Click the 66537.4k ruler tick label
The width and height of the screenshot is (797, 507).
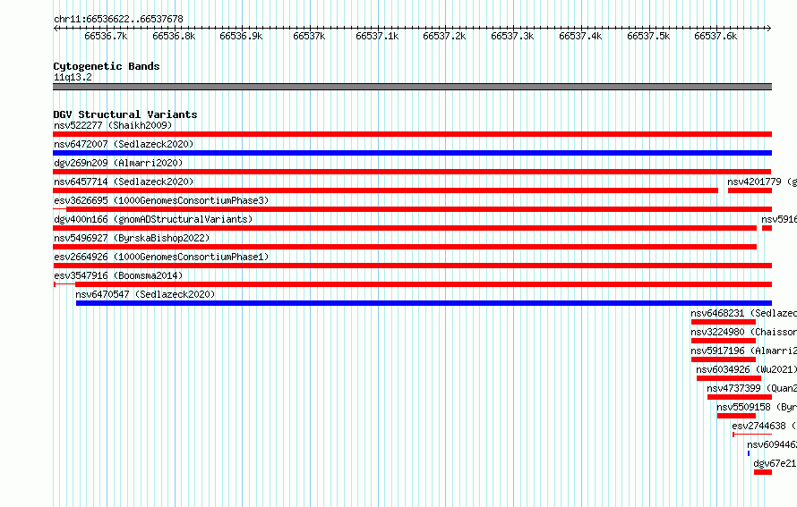[x=580, y=36]
